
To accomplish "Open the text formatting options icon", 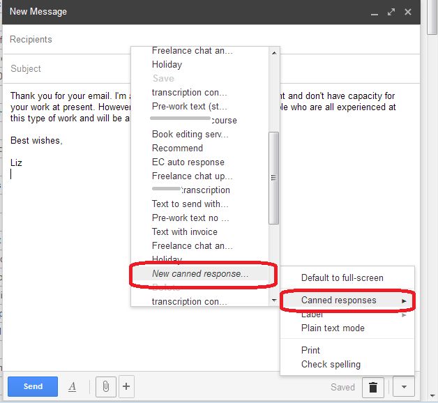I will coord(73,386).
